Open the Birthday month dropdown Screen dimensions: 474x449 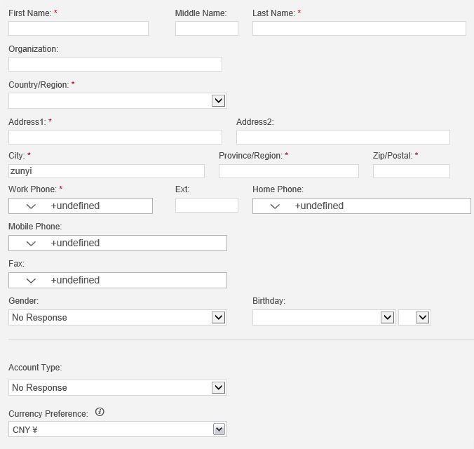[324, 317]
